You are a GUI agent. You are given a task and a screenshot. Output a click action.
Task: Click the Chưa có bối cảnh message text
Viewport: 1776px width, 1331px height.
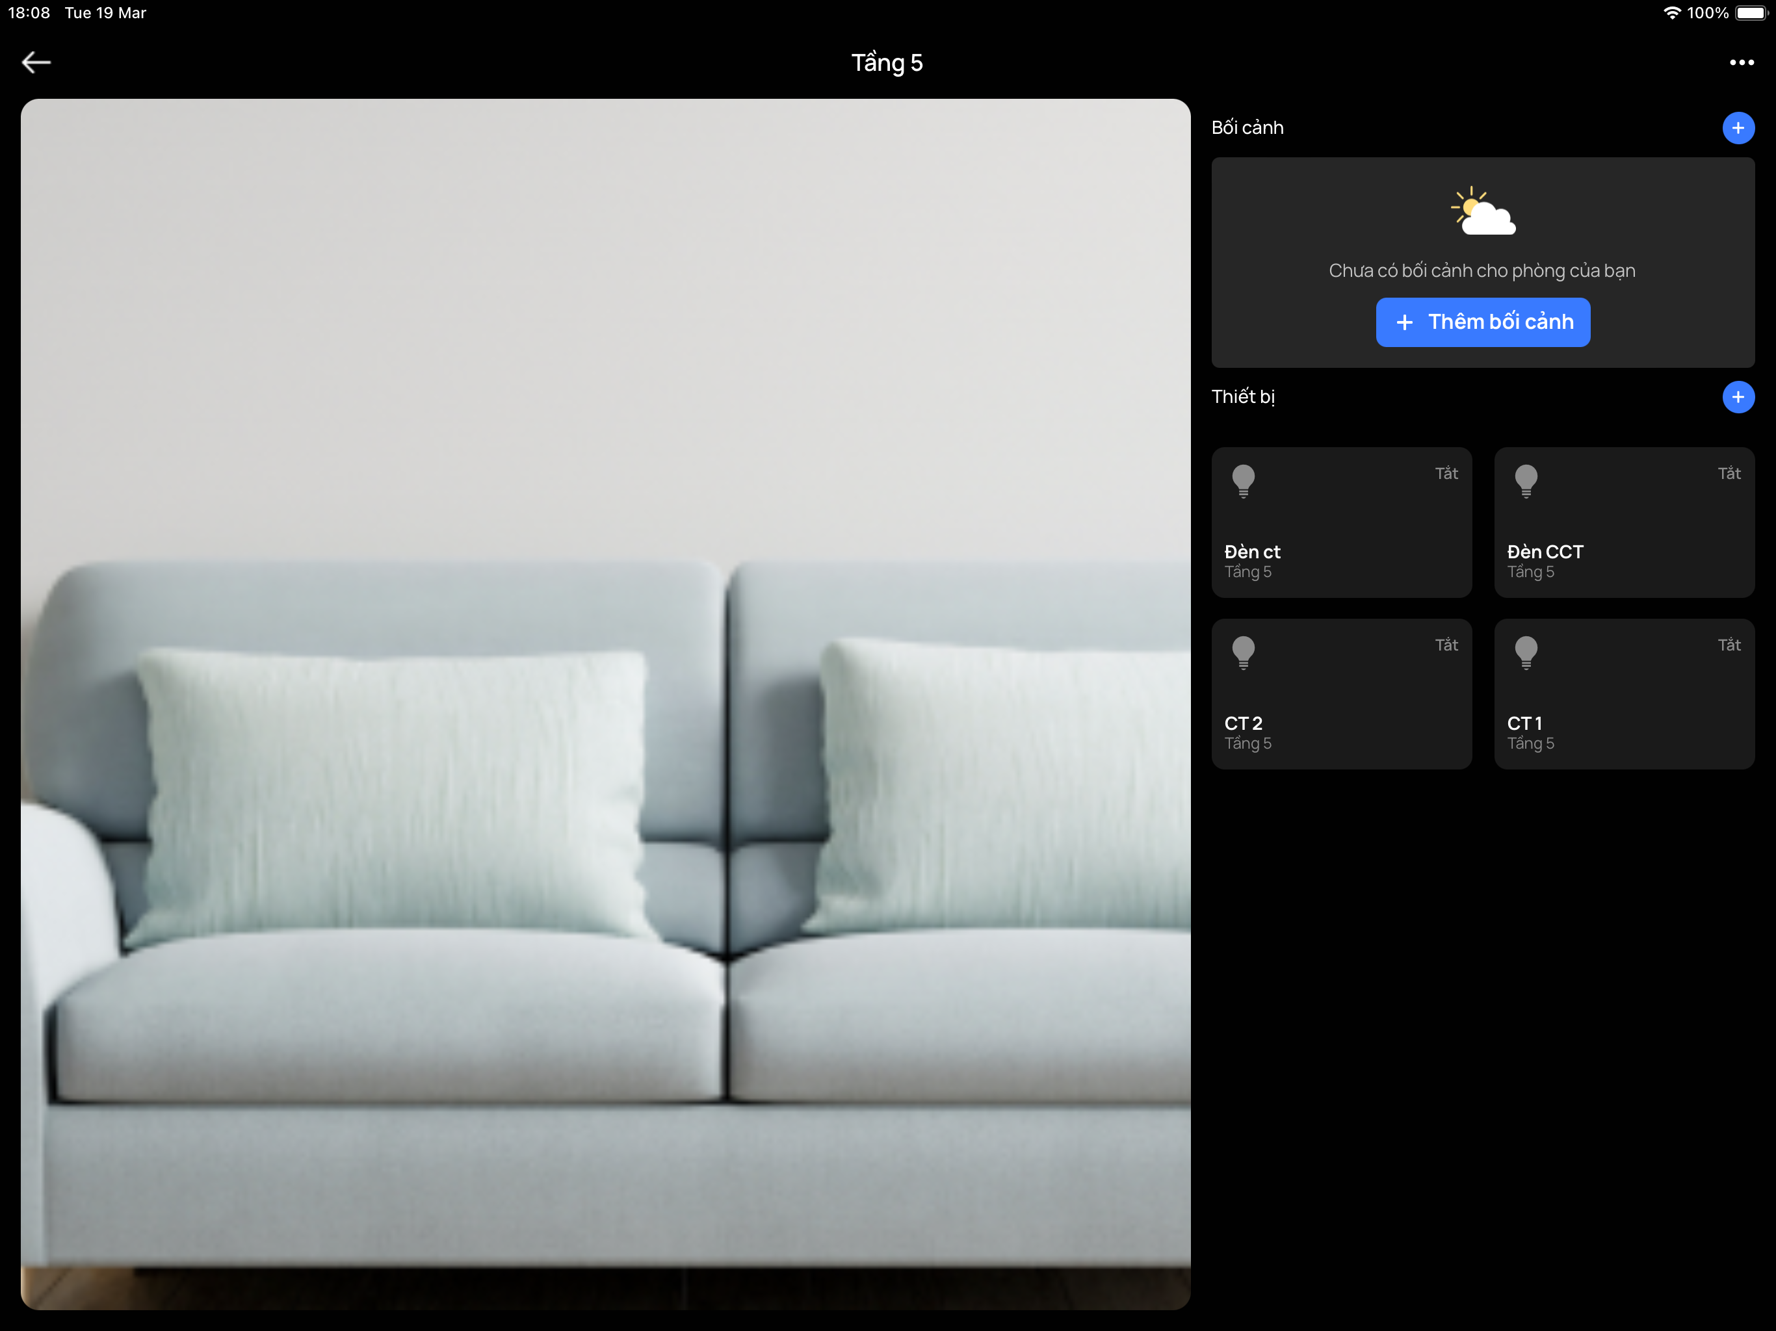pos(1482,270)
